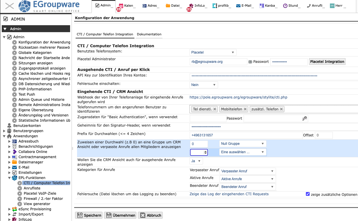Remove the 'Mobiltelefon' tag
The width and height of the screenshot is (358, 221).
[245, 109]
